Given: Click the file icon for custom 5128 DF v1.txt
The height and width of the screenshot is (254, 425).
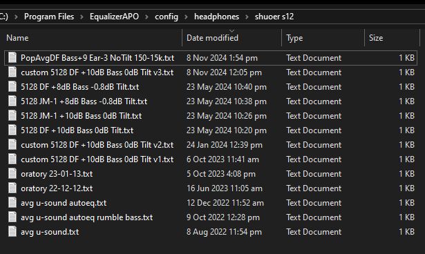Looking at the screenshot, I should click(x=12, y=159).
